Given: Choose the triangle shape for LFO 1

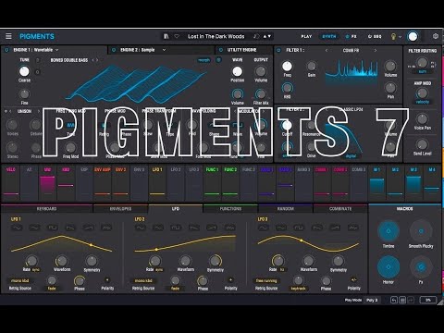Looking at the screenshot, I should tap(34, 228).
